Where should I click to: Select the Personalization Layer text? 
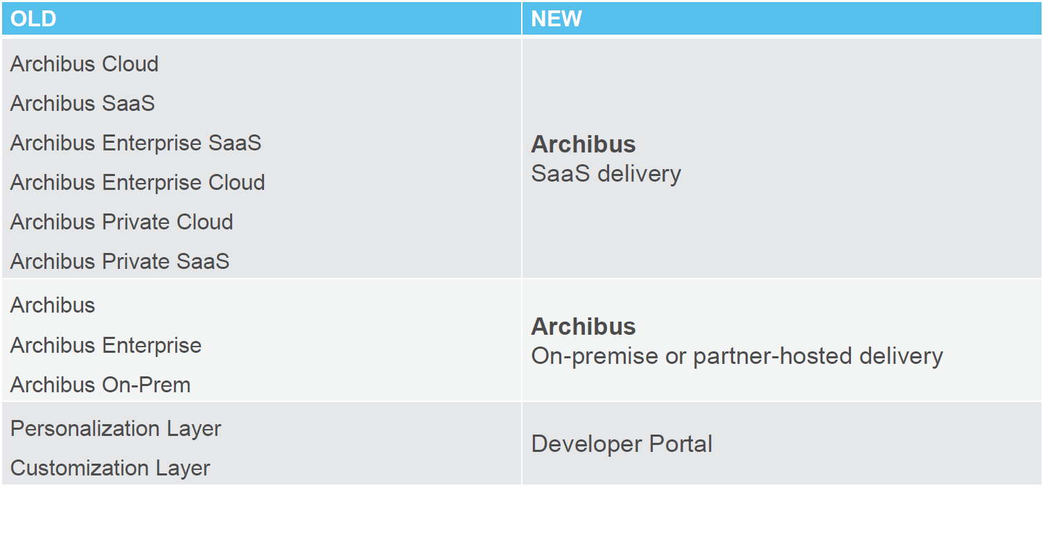pyautogui.click(x=116, y=428)
